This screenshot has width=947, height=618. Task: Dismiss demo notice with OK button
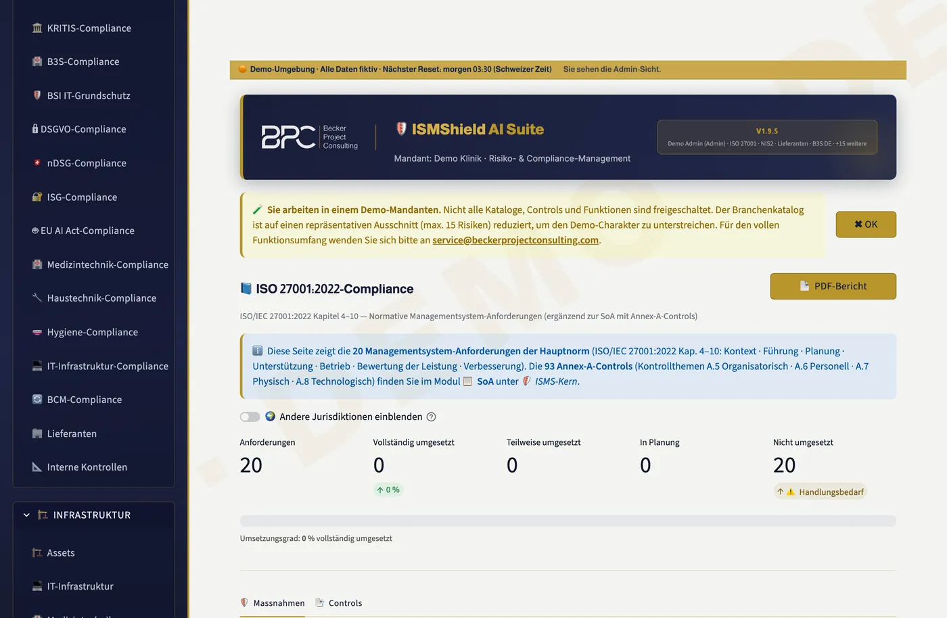coord(866,224)
